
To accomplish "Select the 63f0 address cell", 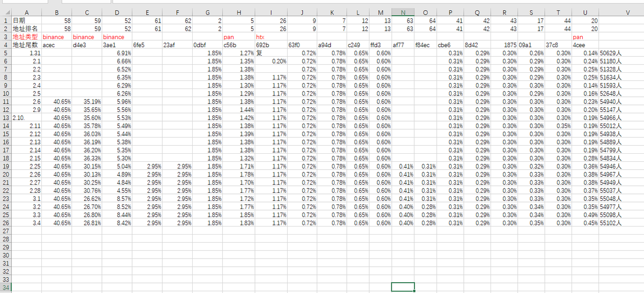I will [302, 45].
